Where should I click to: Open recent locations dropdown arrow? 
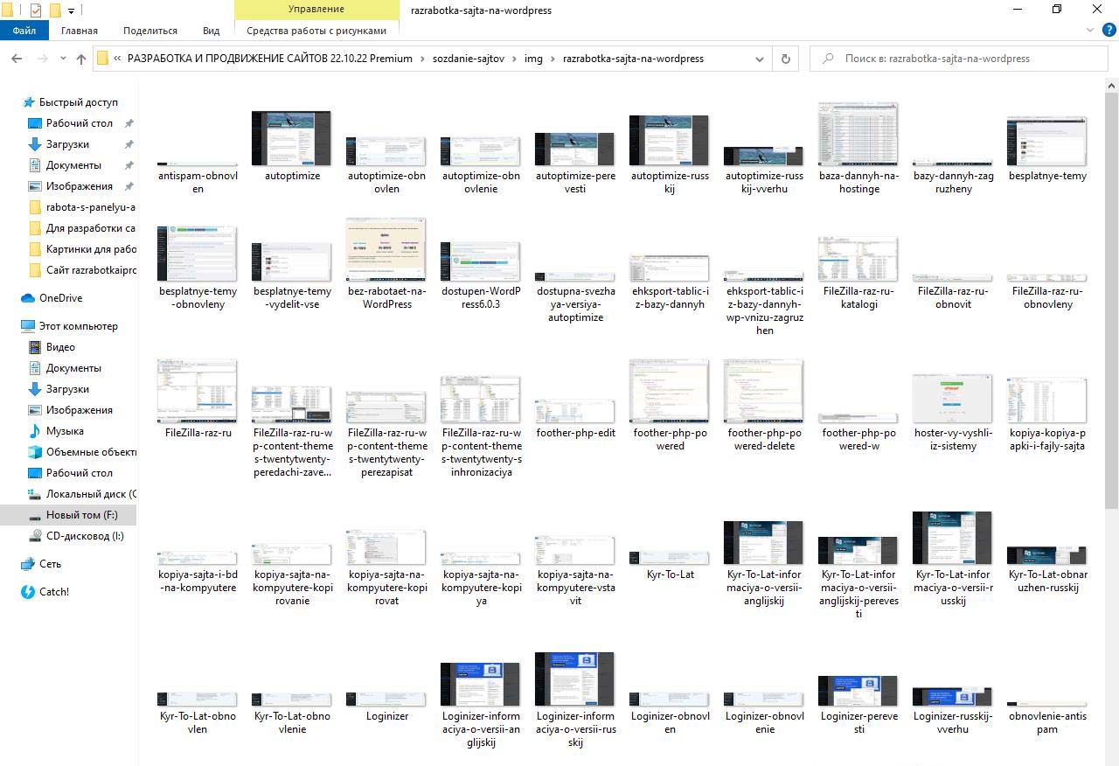point(62,59)
